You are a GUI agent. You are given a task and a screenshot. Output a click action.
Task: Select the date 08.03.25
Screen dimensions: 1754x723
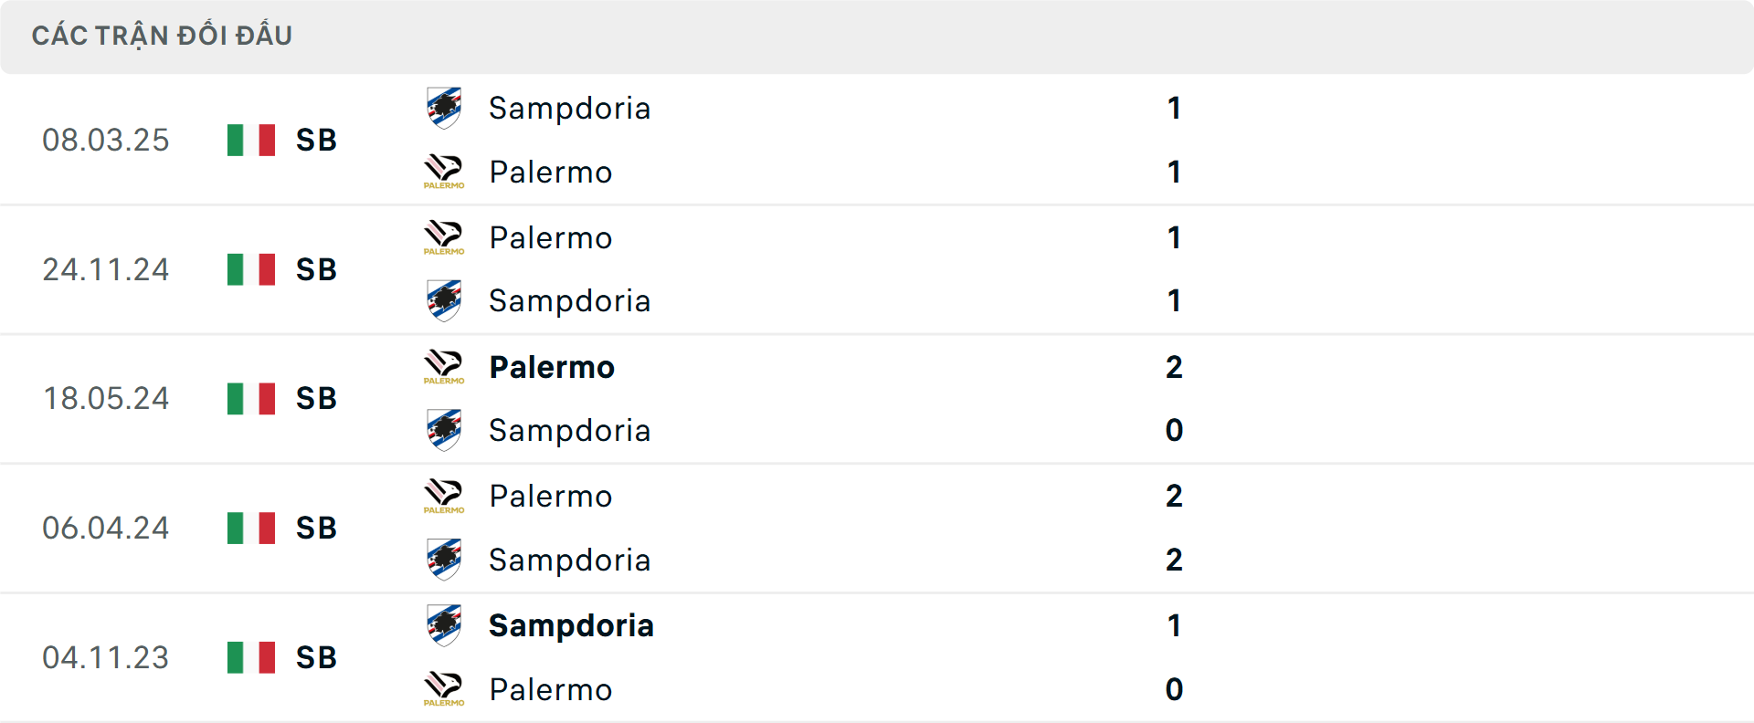[x=106, y=140]
